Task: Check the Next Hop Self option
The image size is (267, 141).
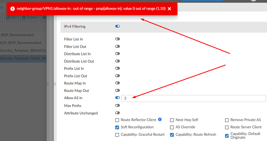Action: point(172,120)
